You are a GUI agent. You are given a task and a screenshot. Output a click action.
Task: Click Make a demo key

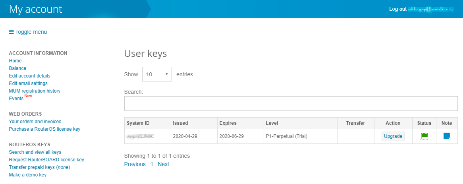27,175
